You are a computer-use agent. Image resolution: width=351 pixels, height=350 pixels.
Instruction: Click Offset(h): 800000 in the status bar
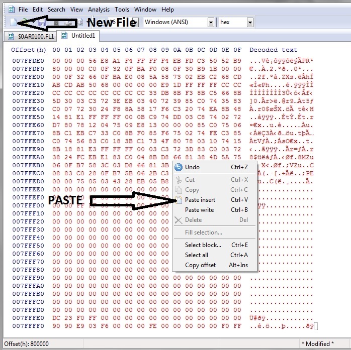coord(26,343)
